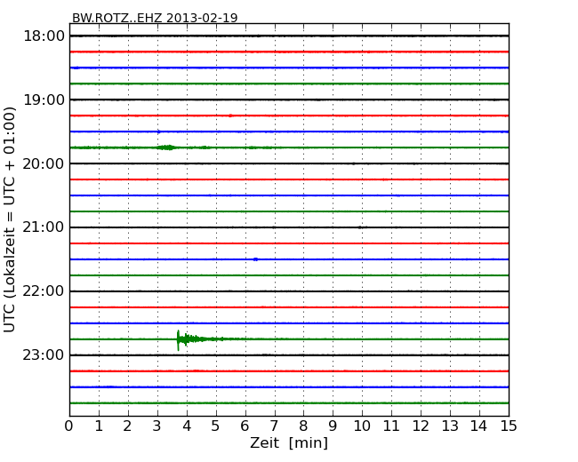Click x-axis tick label 12
Viewport: 578px width, 462px height.
421,426
